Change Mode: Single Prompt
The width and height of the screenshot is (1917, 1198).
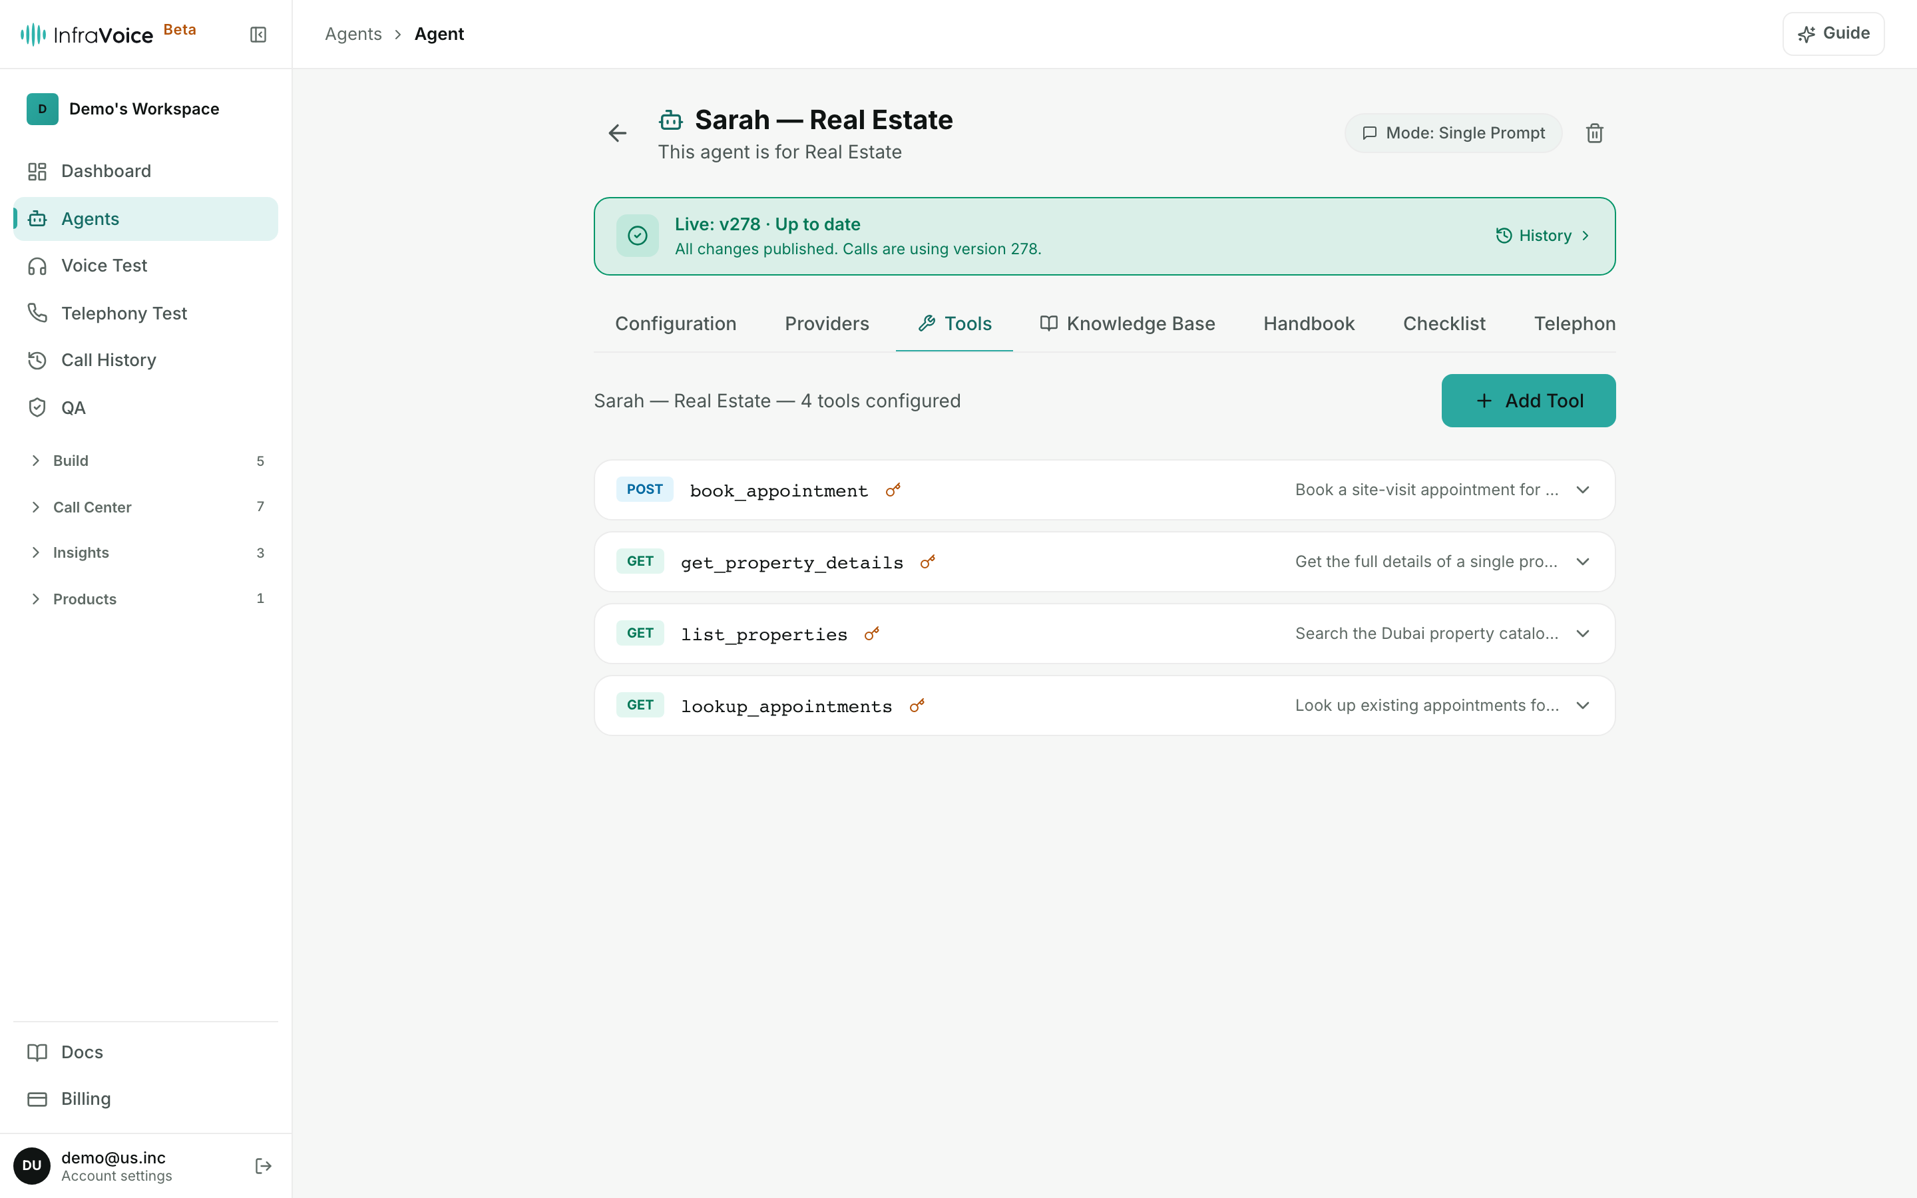coord(1453,133)
